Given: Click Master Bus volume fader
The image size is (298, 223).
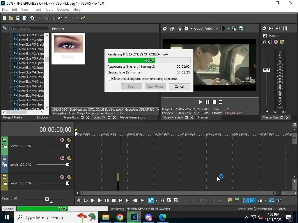Looking at the screenshot, I should click(x=267, y=70).
